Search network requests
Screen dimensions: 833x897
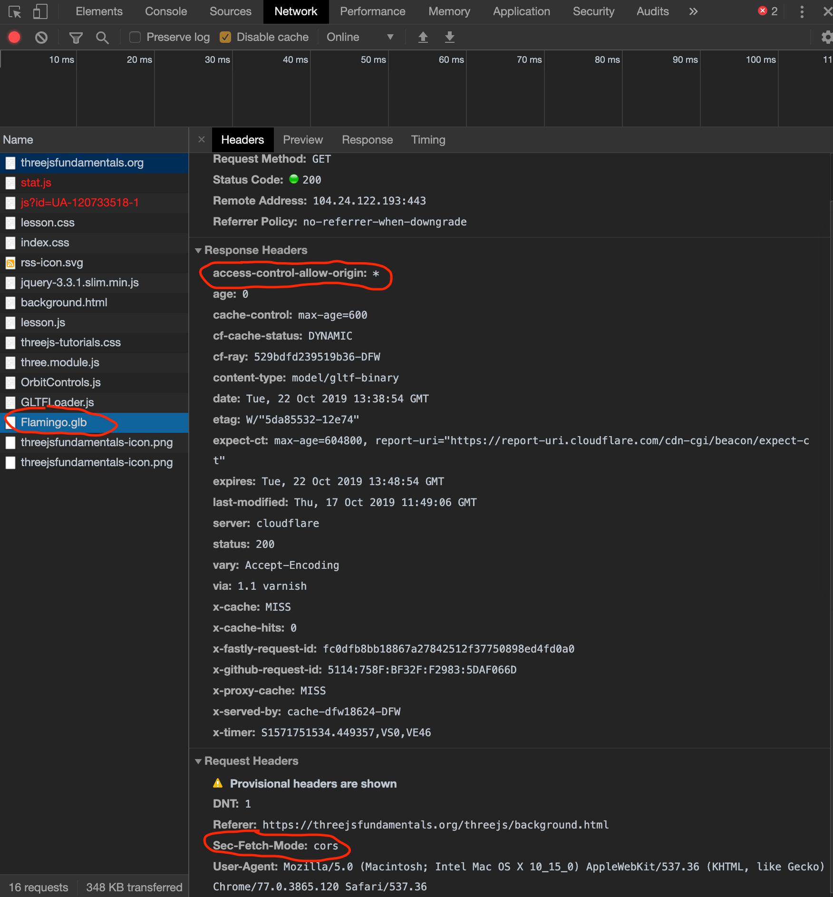point(102,37)
